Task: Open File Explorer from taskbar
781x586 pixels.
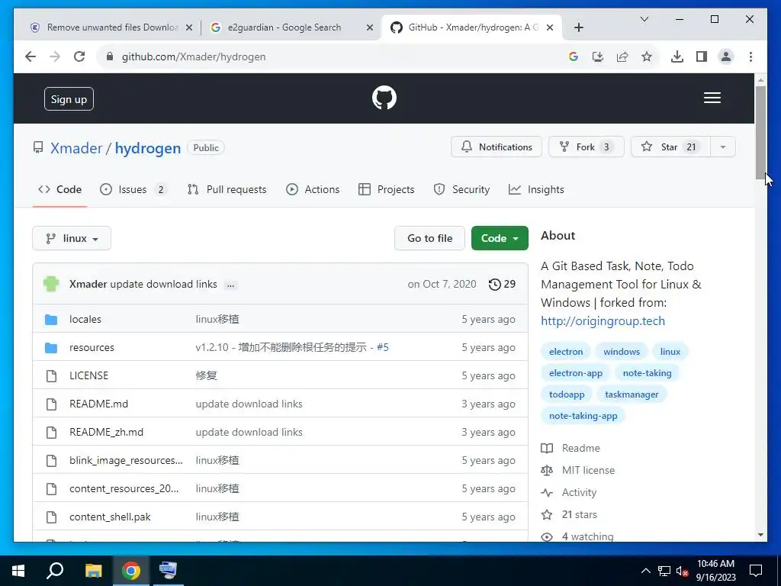Action: pos(93,571)
